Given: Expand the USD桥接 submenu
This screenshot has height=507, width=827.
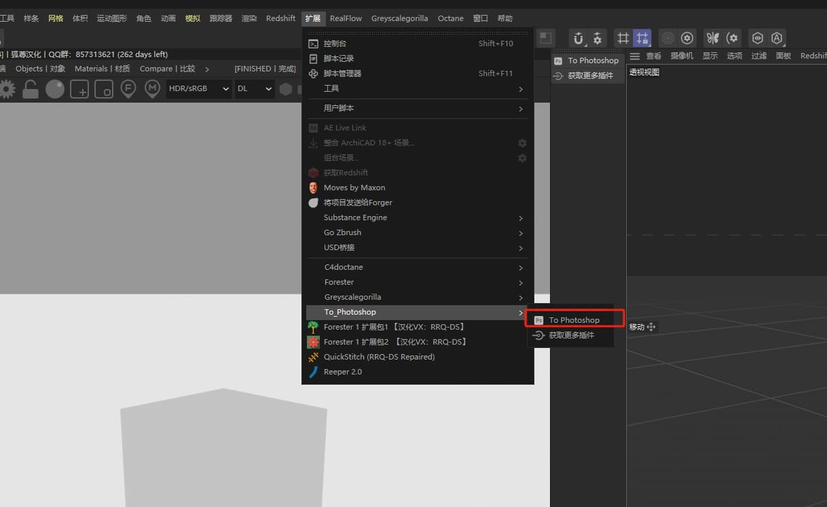Looking at the screenshot, I should (418, 247).
